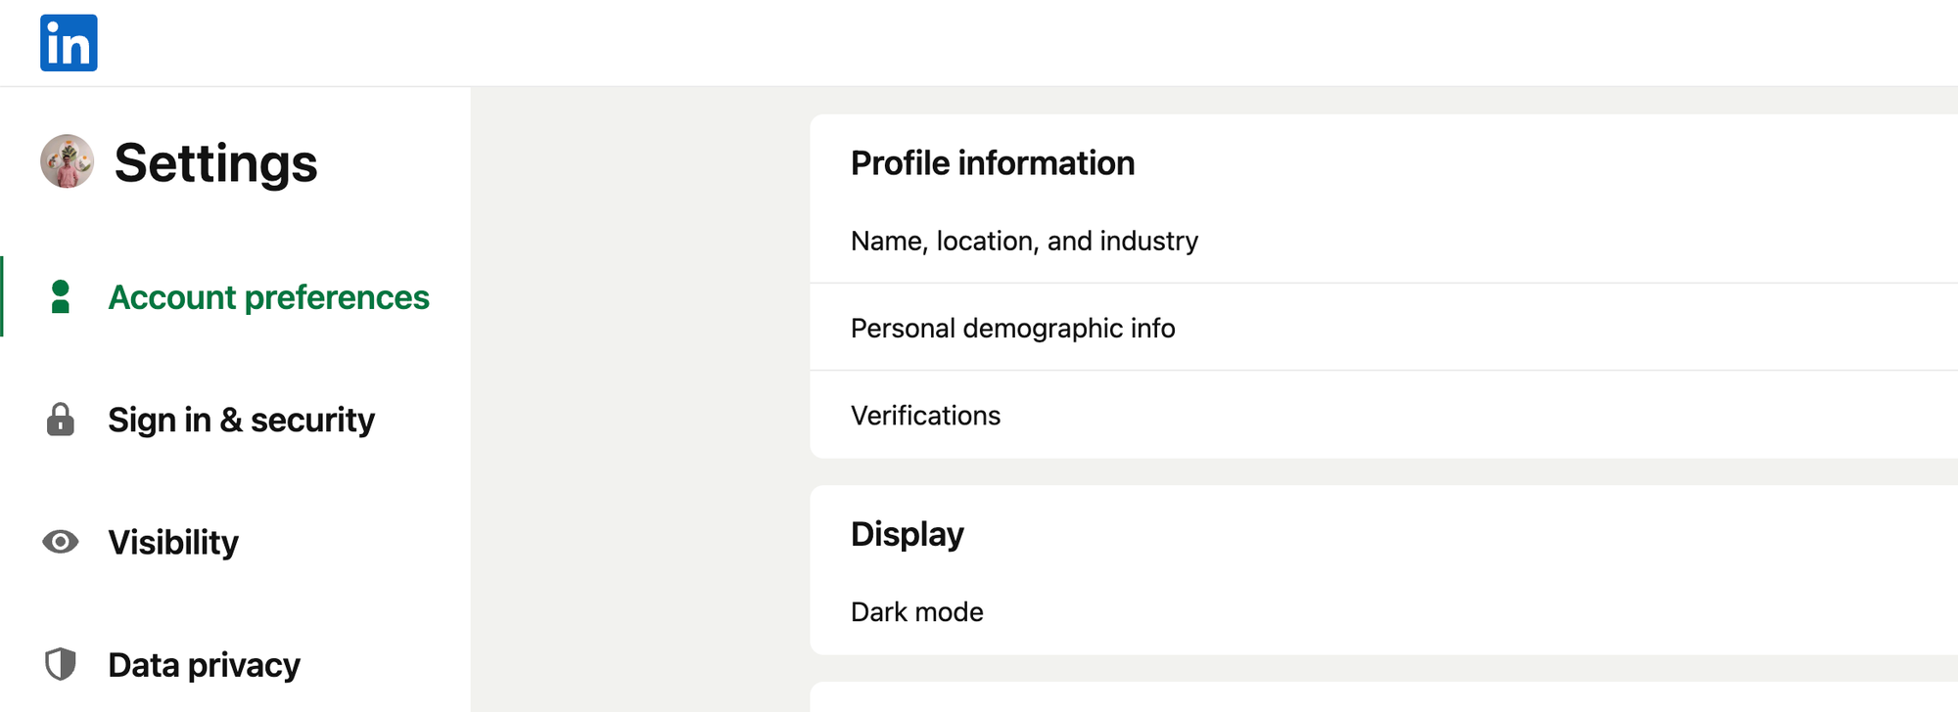Click the blank area right of Dark mode row

1468,612
